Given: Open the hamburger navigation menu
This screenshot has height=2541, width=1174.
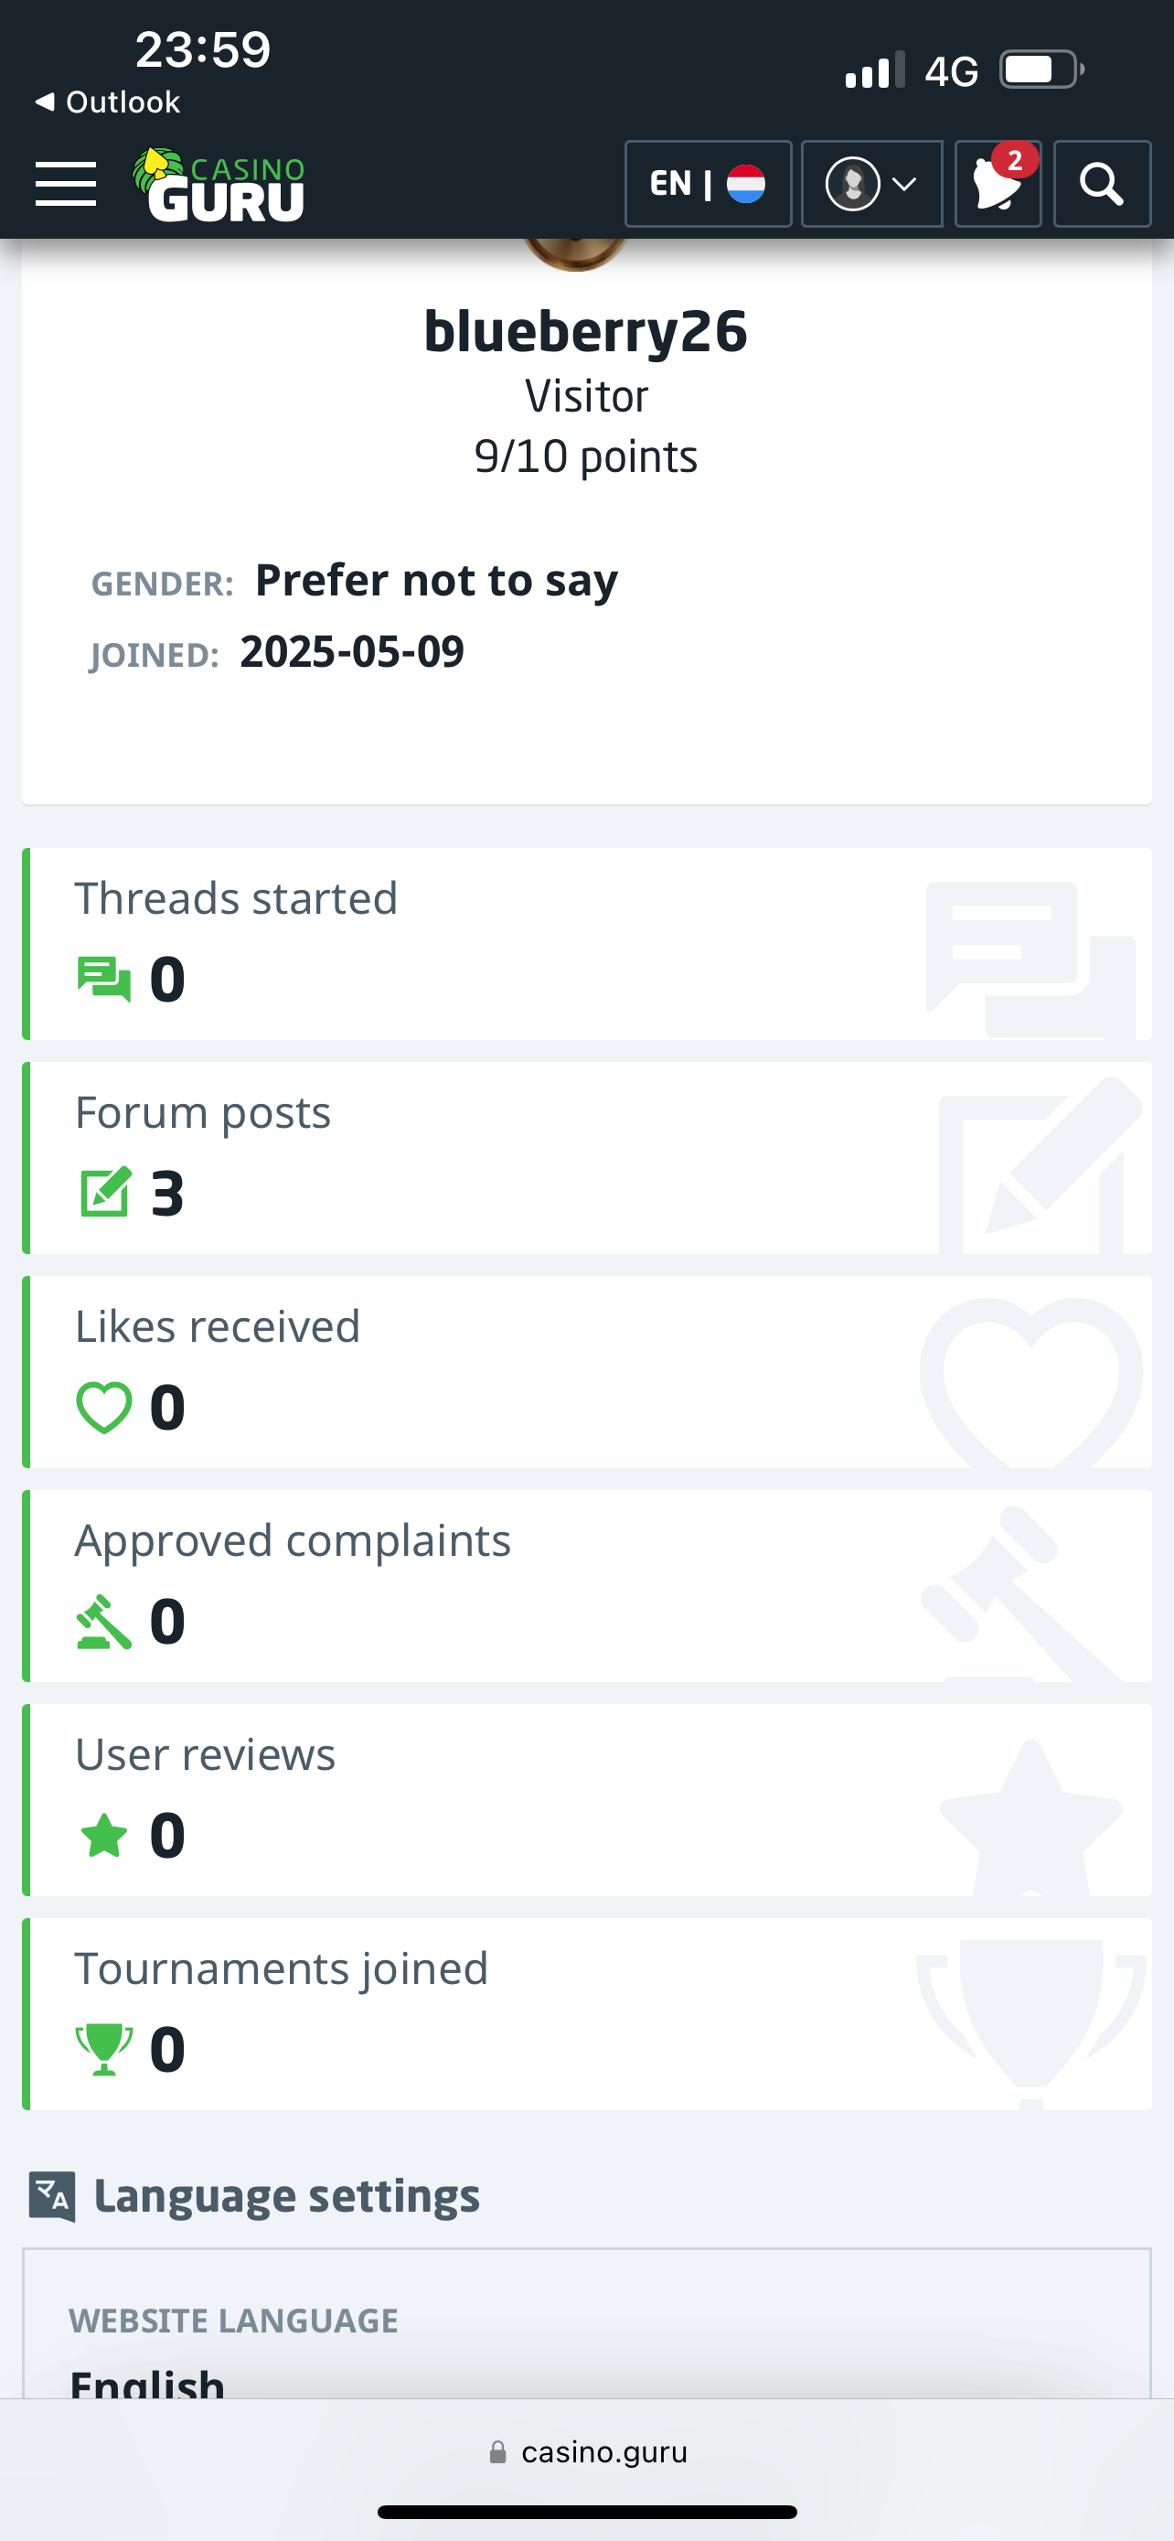Looking at the screenshot, I should point(66,185).
